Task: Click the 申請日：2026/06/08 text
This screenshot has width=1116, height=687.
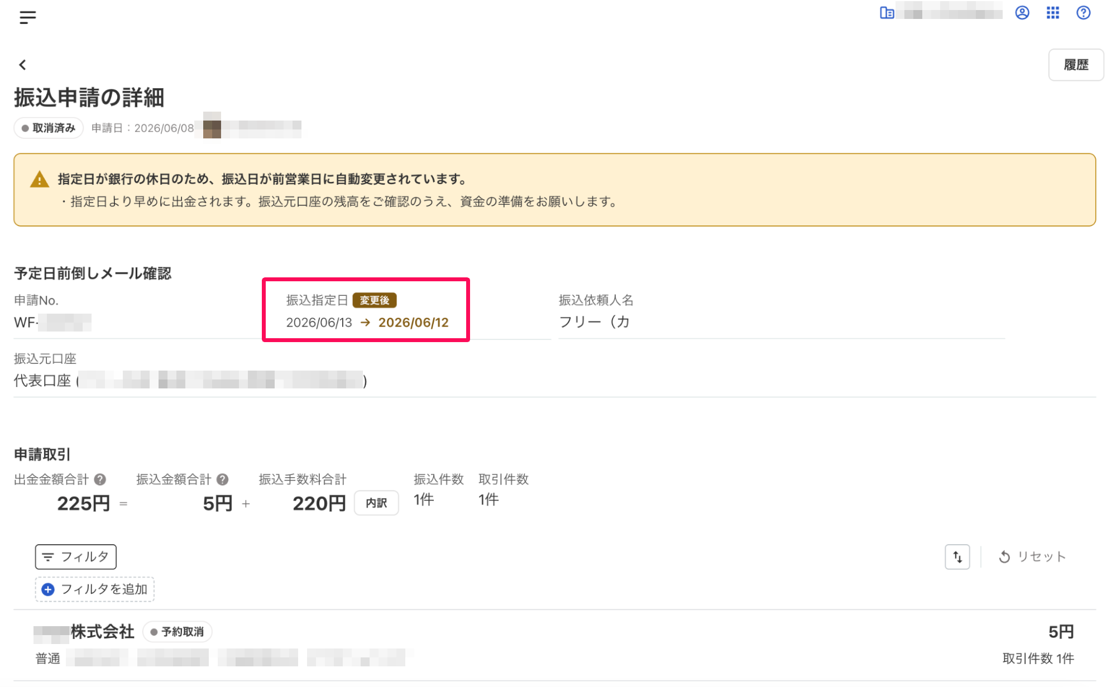Action: click(142, 128)
